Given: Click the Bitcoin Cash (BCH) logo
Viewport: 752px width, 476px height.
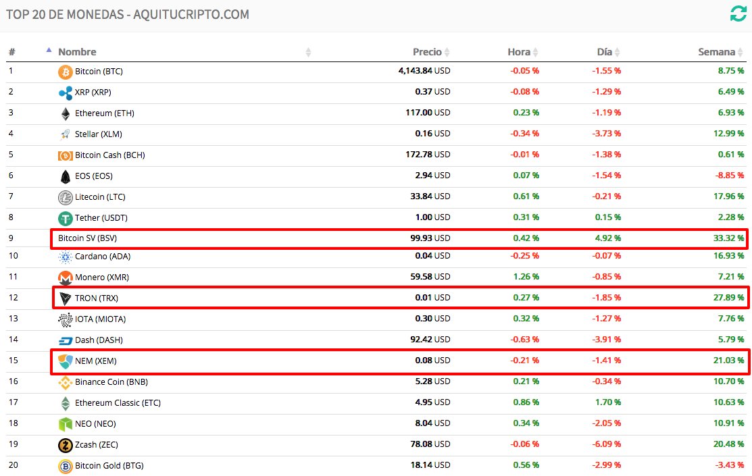Looking at the screenshot, I should pyautogui.click(x=66, y=156).
